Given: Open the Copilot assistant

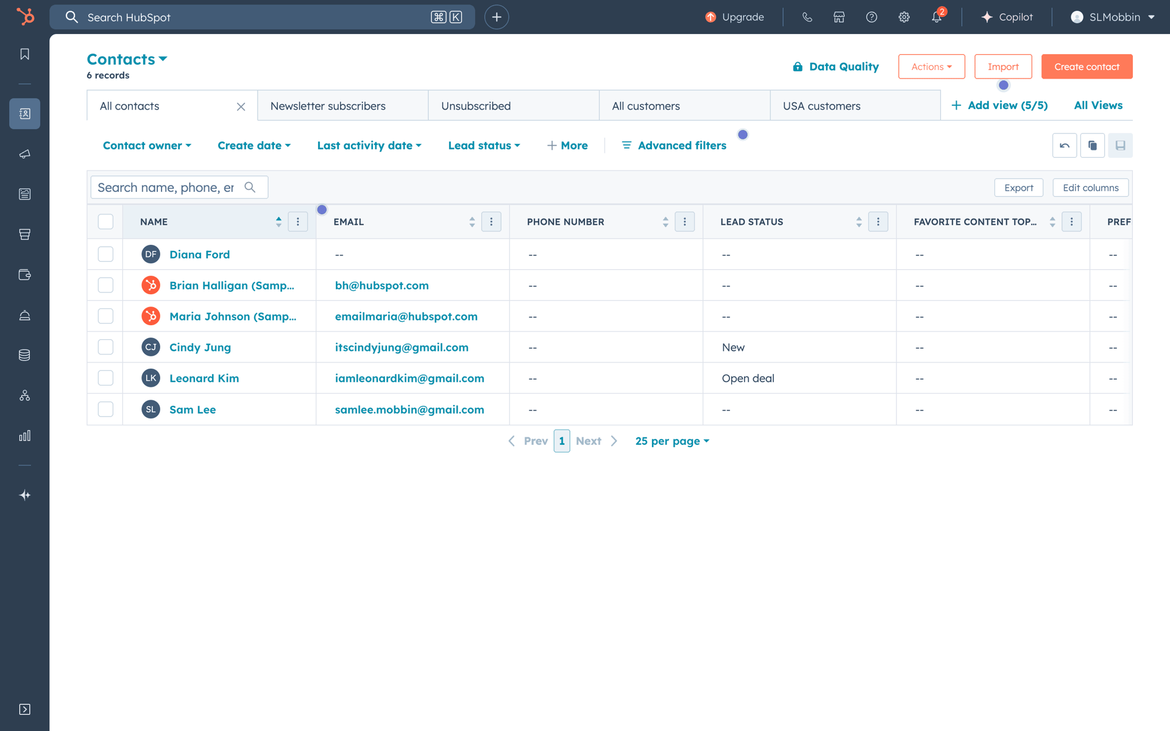Looking at the screenshot, I should point(1007,17).
